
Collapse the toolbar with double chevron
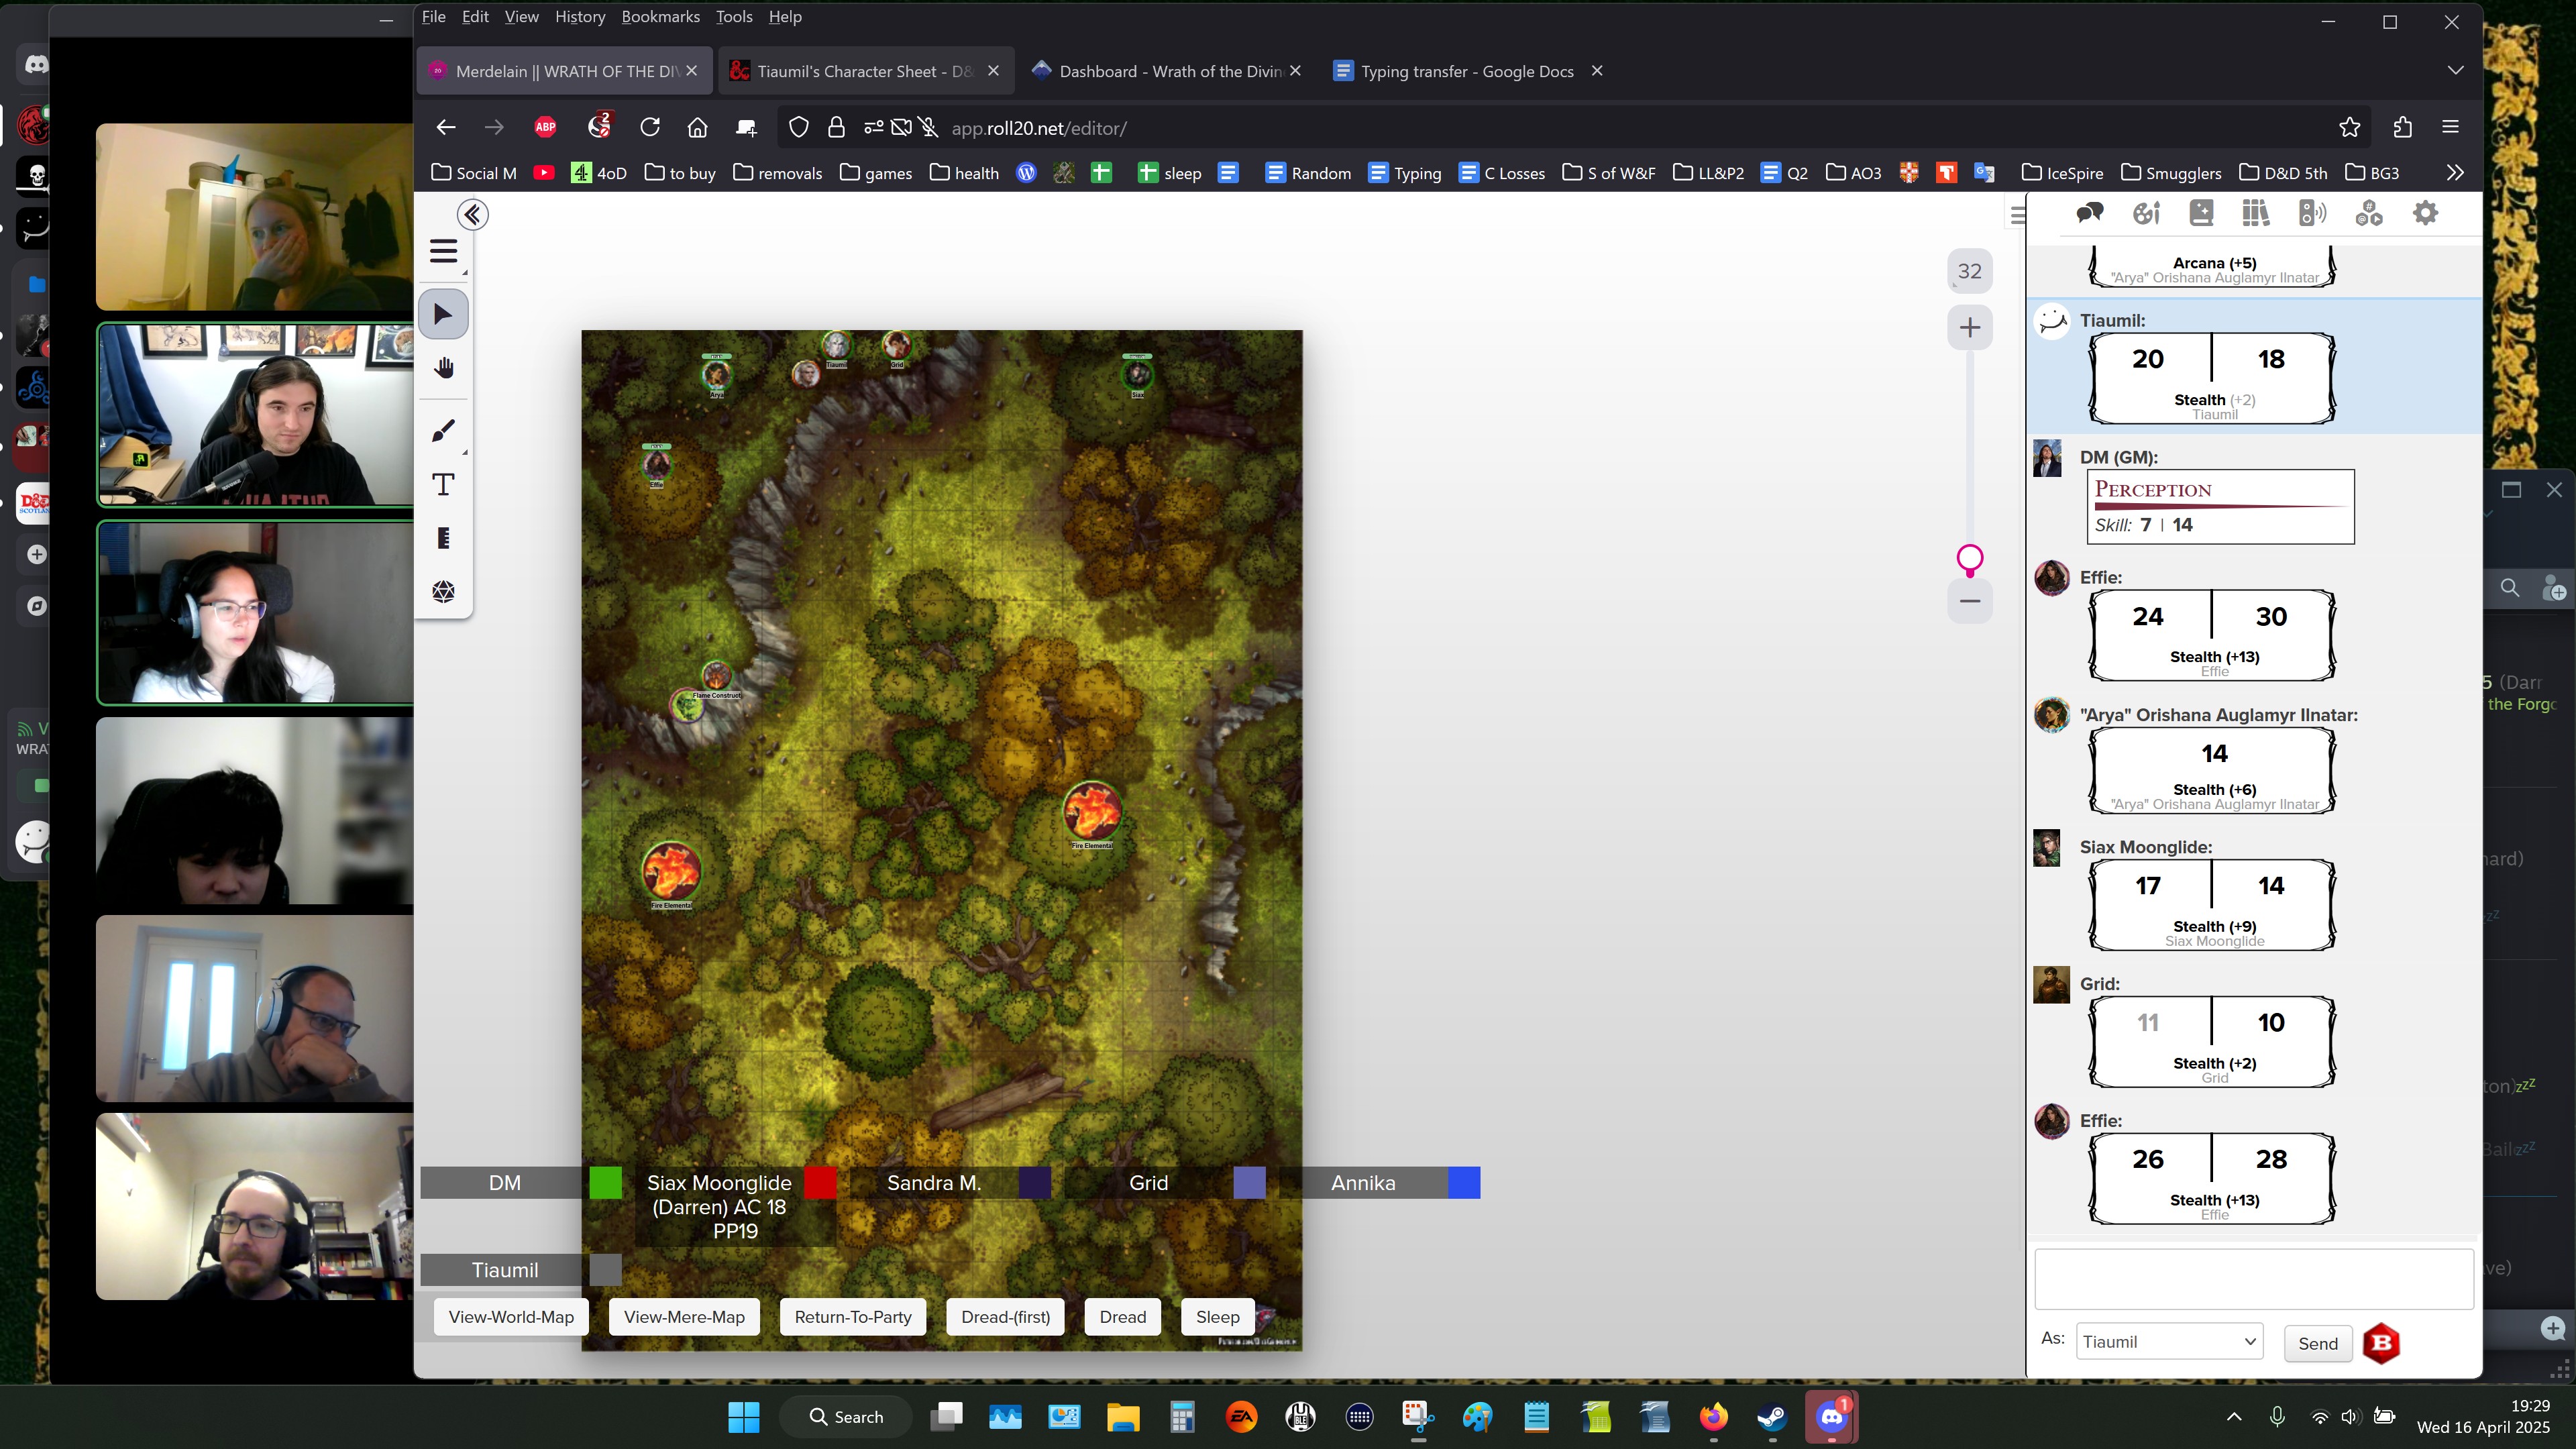coord(472,214)
